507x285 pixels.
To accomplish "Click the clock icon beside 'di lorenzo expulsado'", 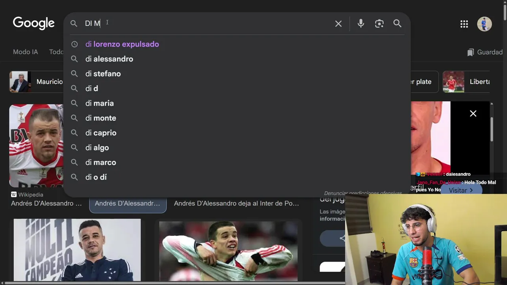I will [74, 44].
